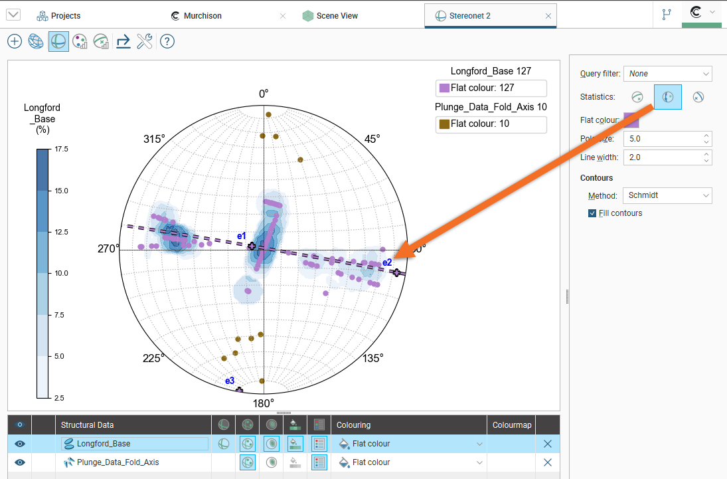Hide Longford_Base using its eye icon

click(19, 444)
